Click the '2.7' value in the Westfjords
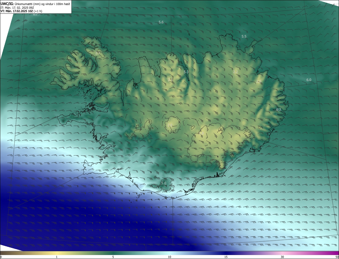This screenshot has width=339, height=259. [x=98, y=53]
